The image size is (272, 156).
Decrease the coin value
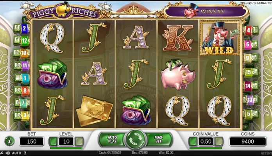(193, 142)
